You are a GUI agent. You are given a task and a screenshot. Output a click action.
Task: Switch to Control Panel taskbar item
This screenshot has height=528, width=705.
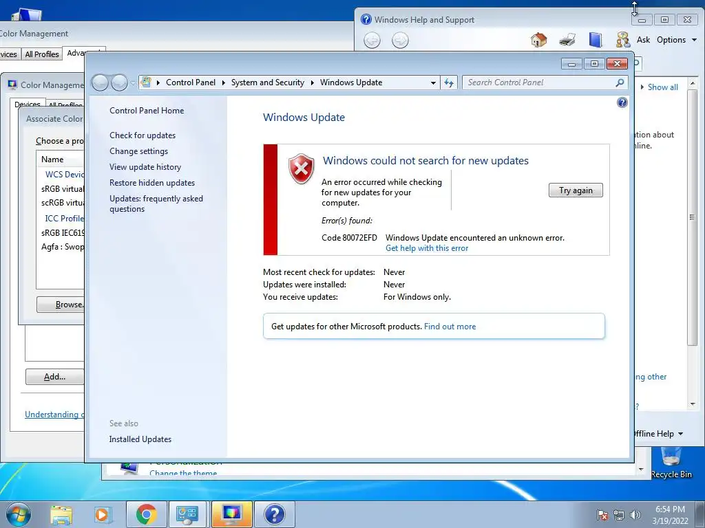[x=187, y=514]
